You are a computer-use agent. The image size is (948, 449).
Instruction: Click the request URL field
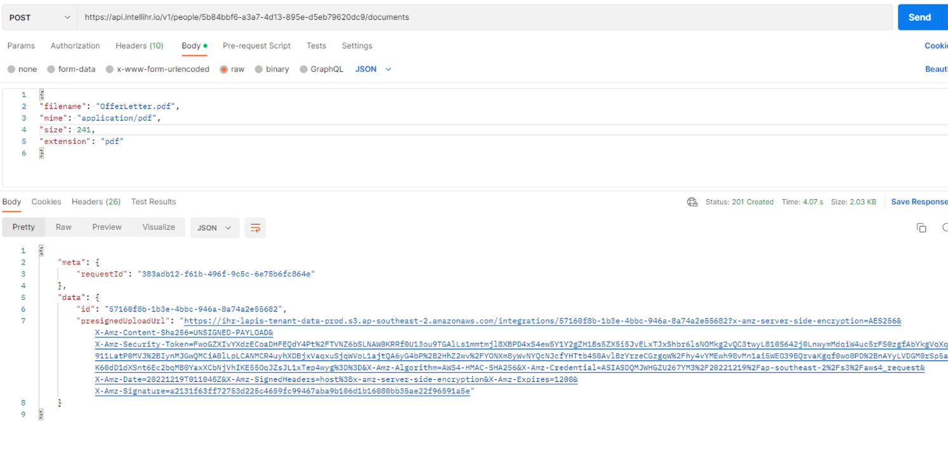tap(485, 18)
